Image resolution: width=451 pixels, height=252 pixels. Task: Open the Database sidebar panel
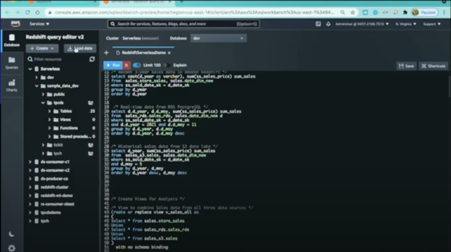(x=12, y=40)
